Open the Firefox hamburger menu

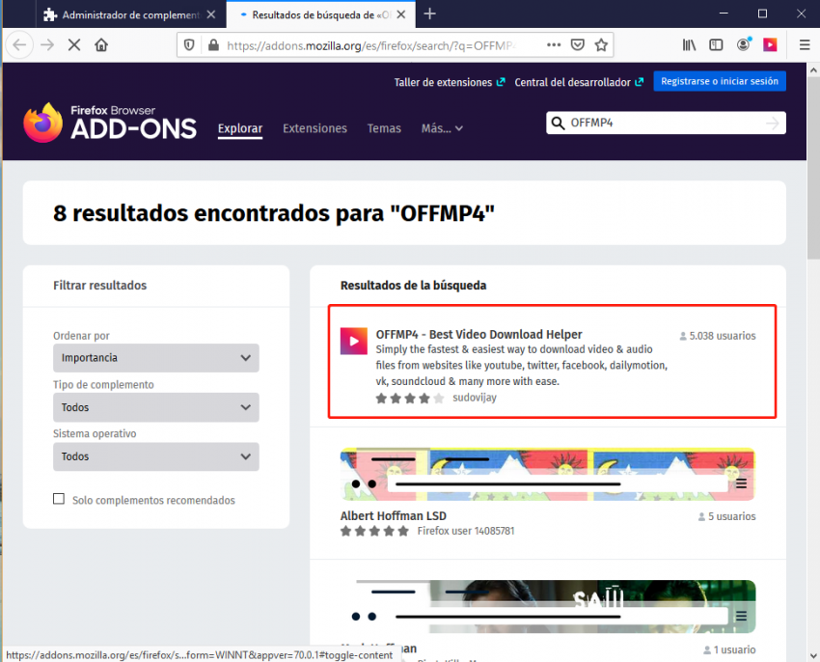point(805,45)
